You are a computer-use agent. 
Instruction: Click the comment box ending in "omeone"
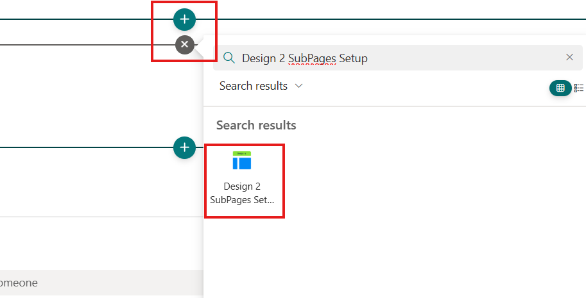point(96,282)
